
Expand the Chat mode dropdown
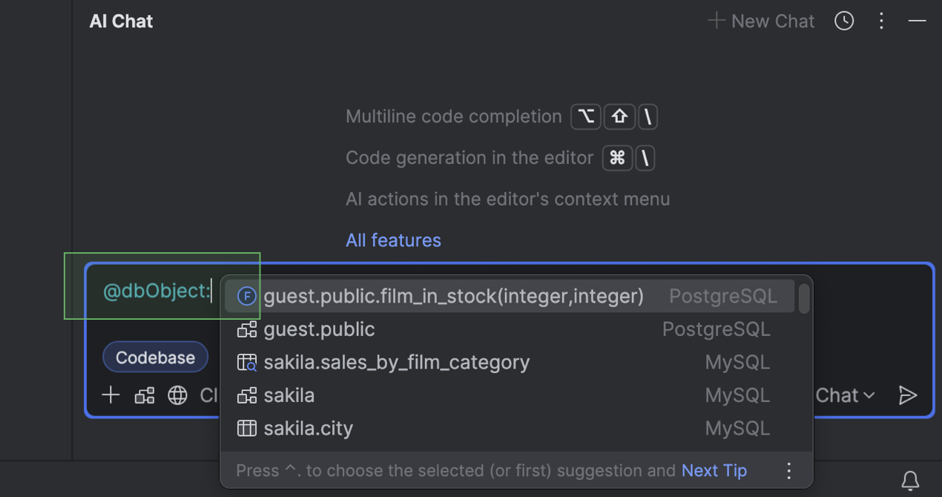[845, 395]
